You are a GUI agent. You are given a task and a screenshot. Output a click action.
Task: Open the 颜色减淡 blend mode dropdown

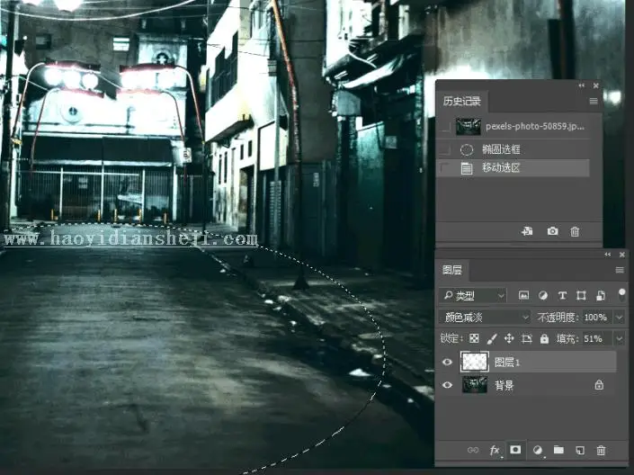(x=485, y=318)
